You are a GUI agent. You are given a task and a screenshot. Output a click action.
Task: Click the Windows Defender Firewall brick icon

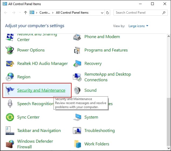pyautogui.click(x=10, y=144)
